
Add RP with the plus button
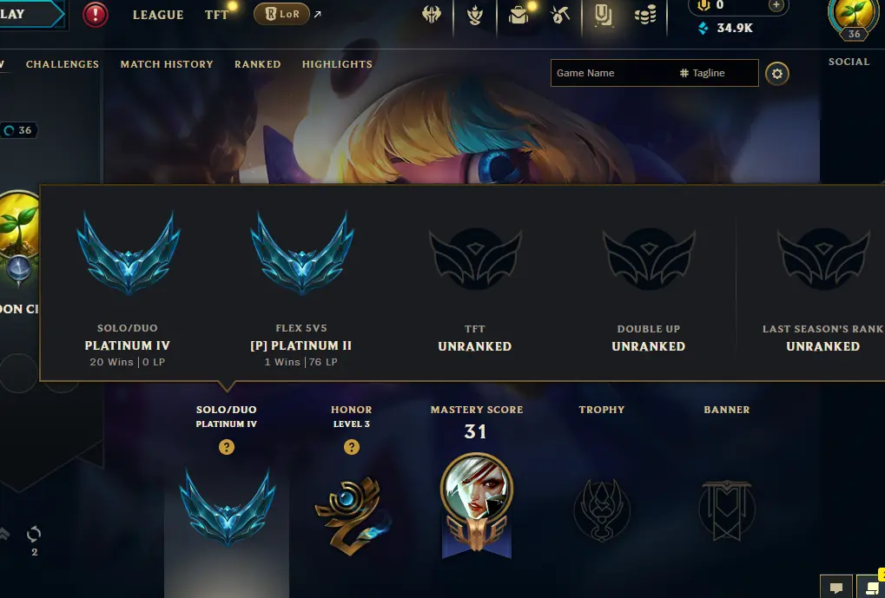point(776,5)
